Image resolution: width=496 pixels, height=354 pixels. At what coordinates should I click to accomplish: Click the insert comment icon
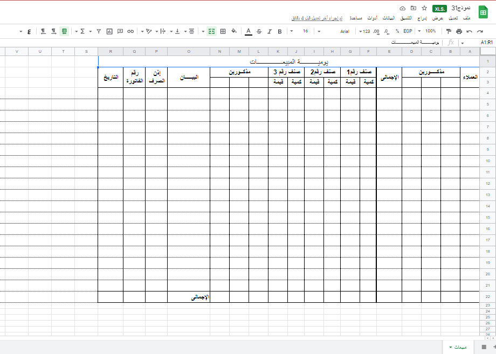pos(120,31)
